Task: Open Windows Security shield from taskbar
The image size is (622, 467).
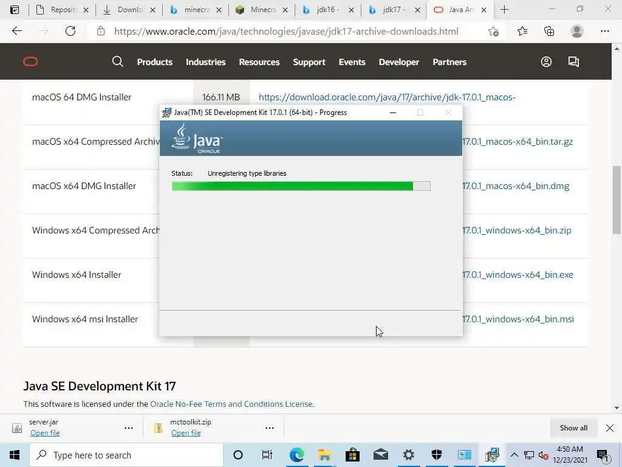Action: [x=436, y=455]
